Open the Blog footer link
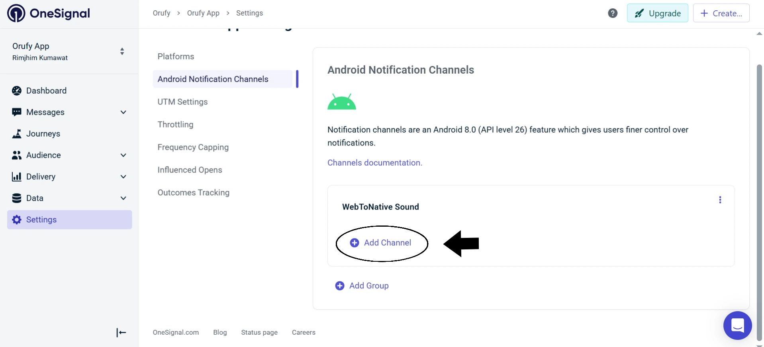Screen dimensions: 764x347 [220, 333]
